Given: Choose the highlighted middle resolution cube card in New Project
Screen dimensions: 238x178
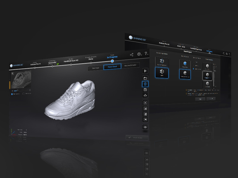Looking at the screenshot, I should click(207, 76).
